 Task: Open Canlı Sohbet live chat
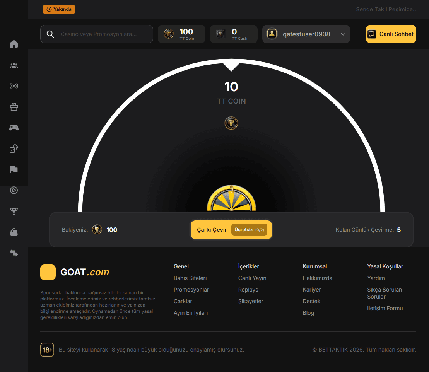tap(391, 34)
